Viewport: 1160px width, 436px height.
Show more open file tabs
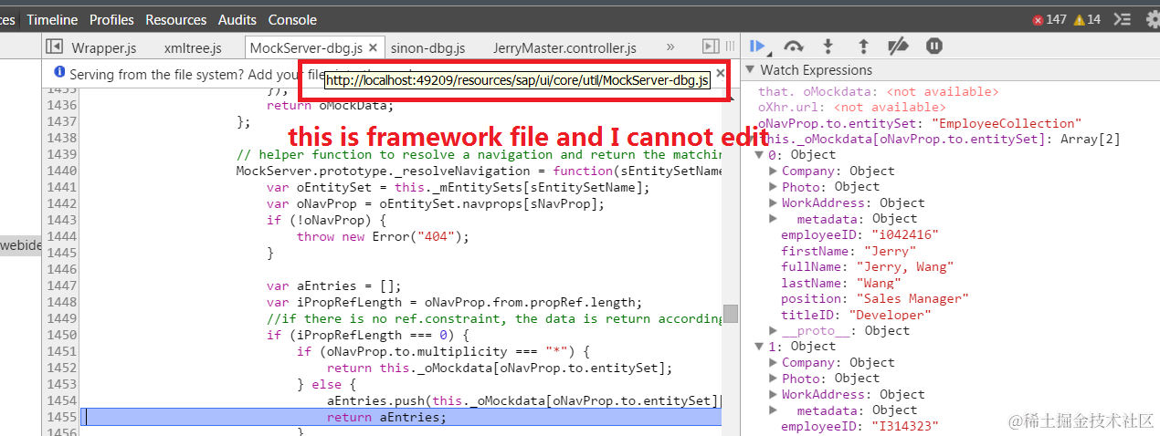point(670,47)
